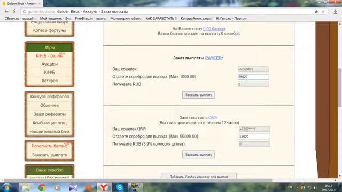
Task: Open the FreeBitco.in bookmark
Action: pos(90,19)
